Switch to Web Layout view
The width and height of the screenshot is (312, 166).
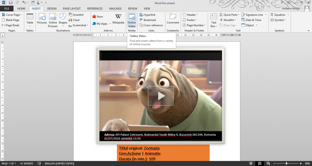(268, 164)
